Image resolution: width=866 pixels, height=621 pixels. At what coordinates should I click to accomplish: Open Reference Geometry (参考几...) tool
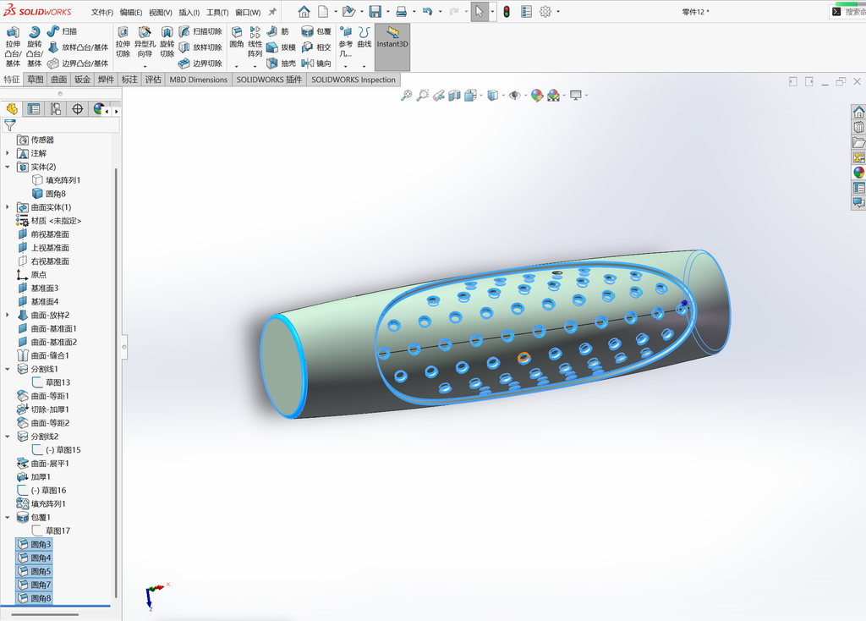tap(346, 42)
